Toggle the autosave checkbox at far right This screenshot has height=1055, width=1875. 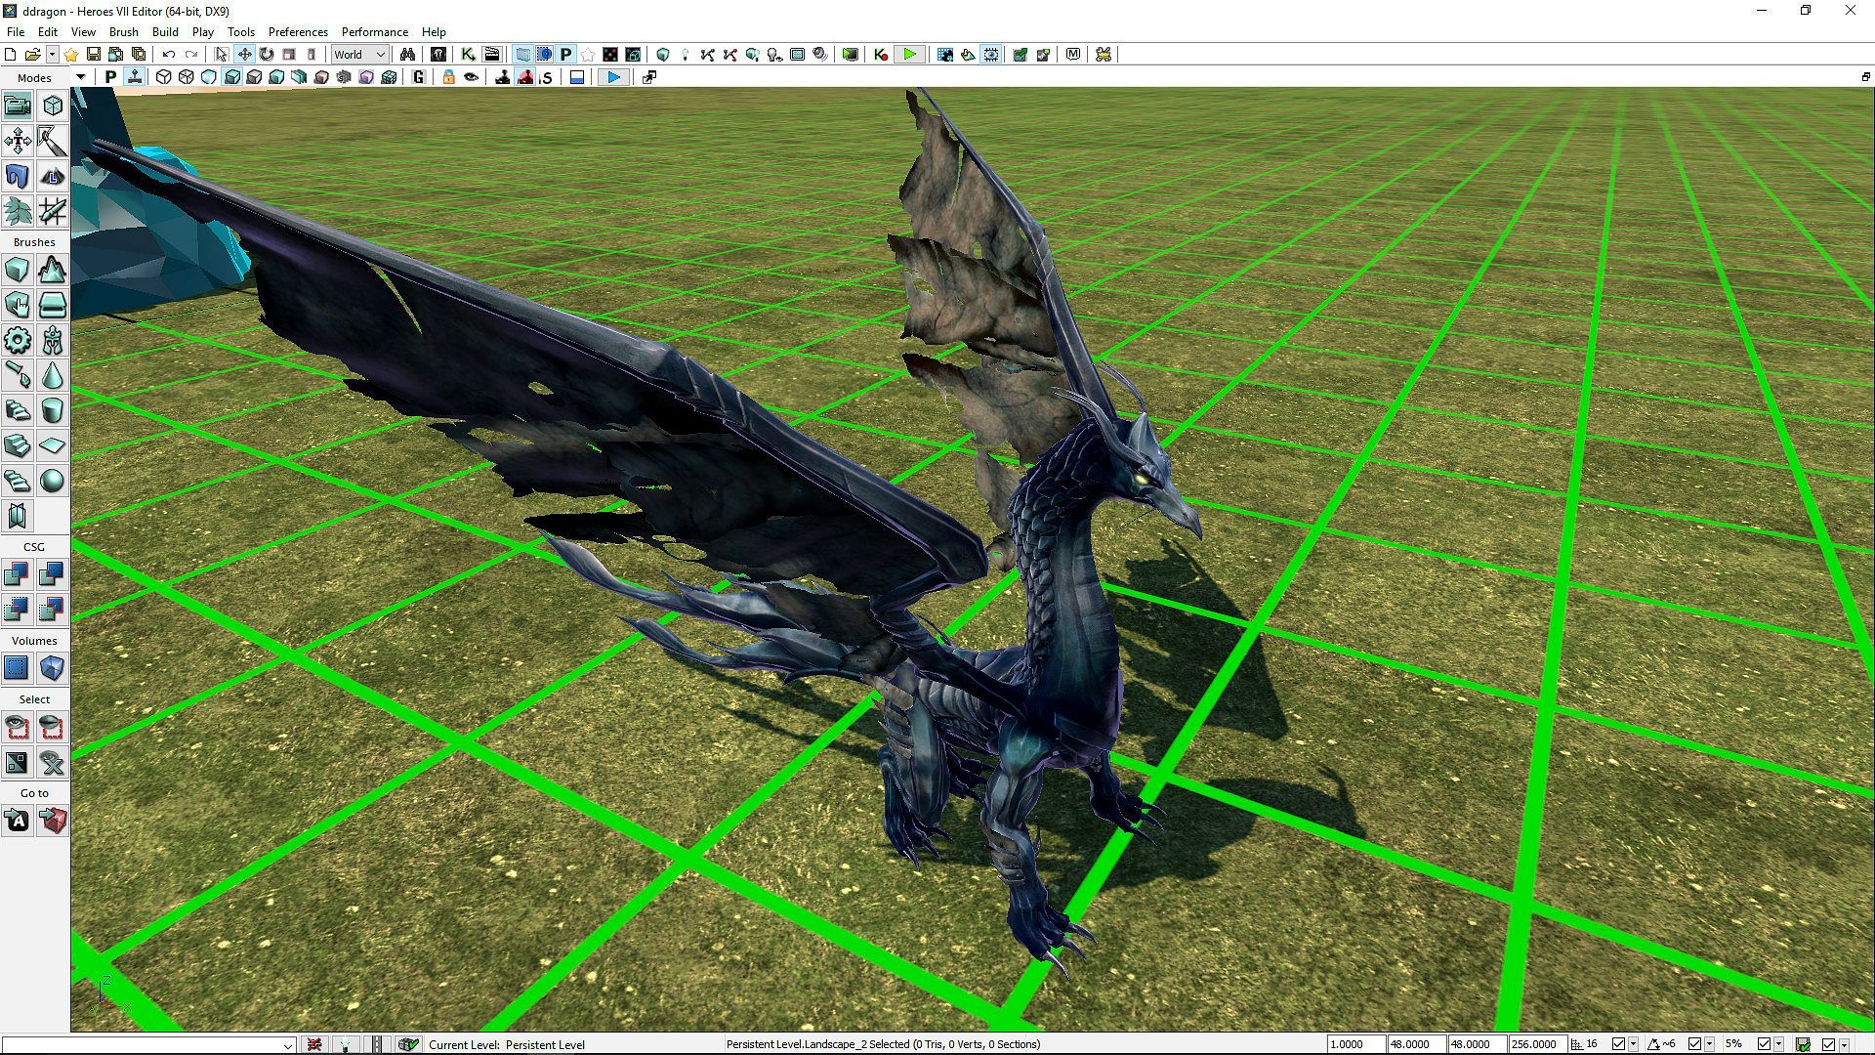[x=1828, y=1044]
